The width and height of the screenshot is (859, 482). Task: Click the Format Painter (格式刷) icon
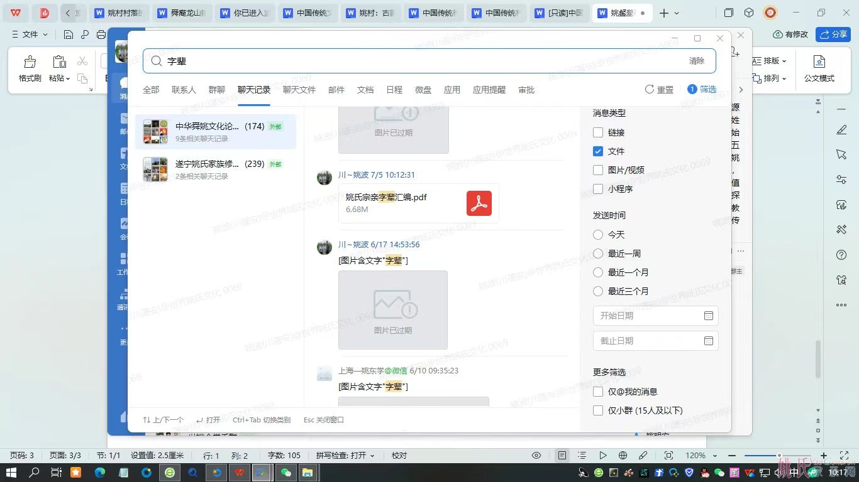30,62
